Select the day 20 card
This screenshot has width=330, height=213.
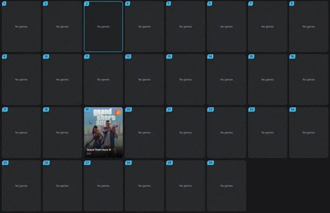[x=144, y=132]
